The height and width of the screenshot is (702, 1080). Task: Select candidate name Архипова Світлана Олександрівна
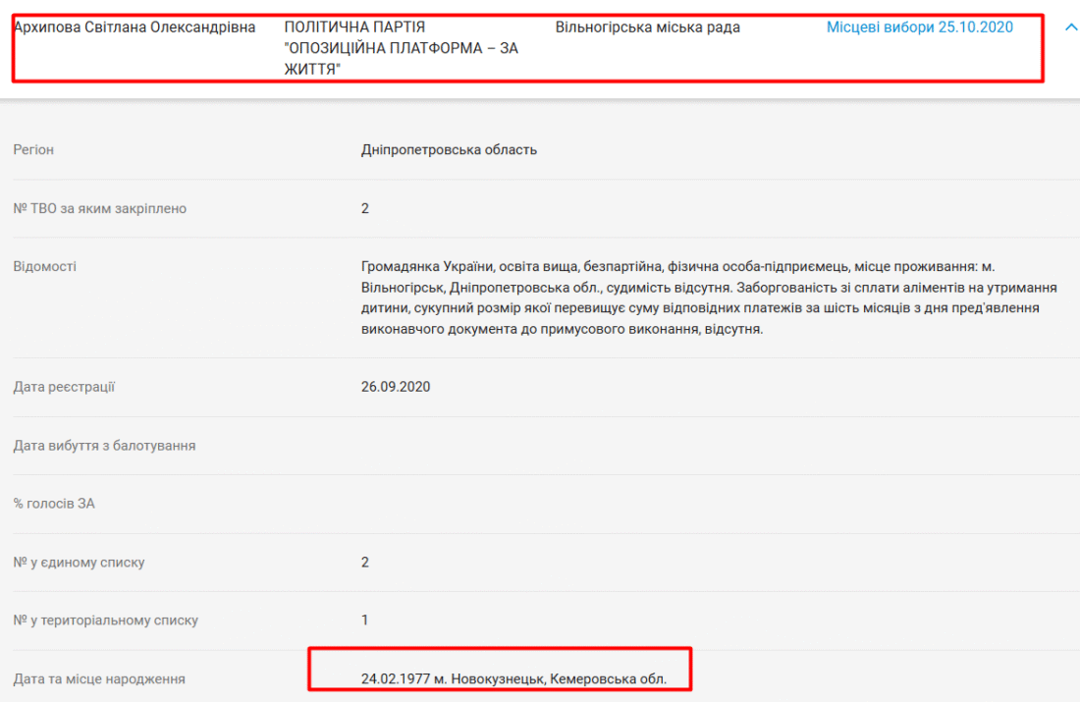pyautogui.click(x=135, y=27)
